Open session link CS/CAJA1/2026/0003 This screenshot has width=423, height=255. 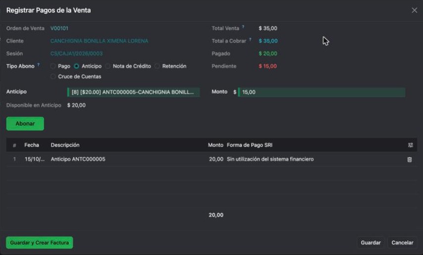point(77,53)
